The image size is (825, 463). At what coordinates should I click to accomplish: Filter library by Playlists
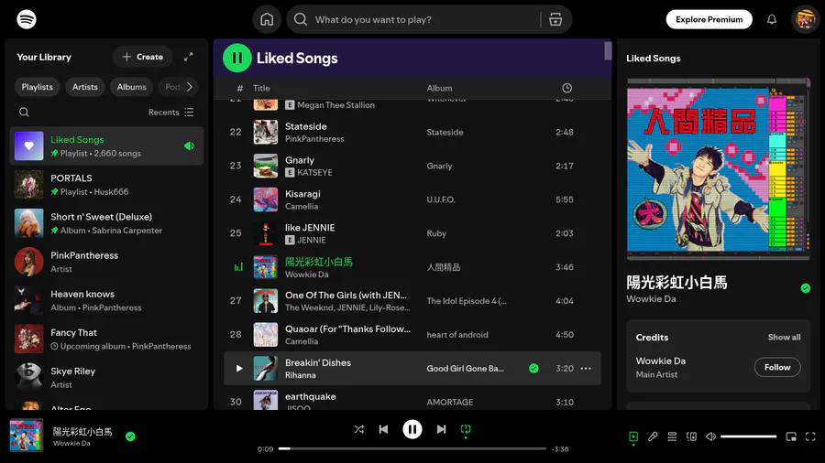point(37,87)
